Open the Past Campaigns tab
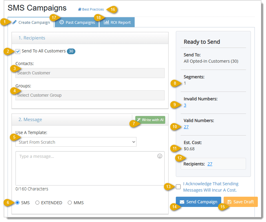Image resolution: width=266 pixels, height=222 pixels. (77, 22)
